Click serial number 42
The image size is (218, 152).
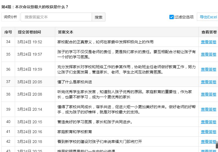(8, 141)
